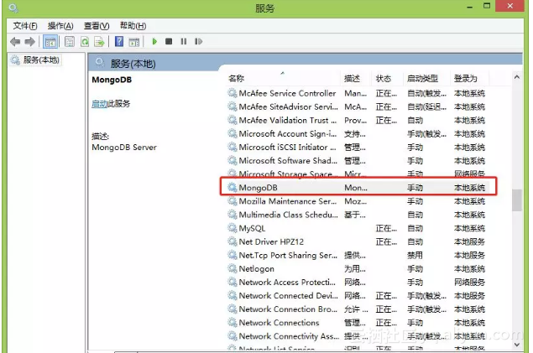Select Multimedia Class Scheduler row
Viewport: 533px width, 353px height.
tap(358, 215)
